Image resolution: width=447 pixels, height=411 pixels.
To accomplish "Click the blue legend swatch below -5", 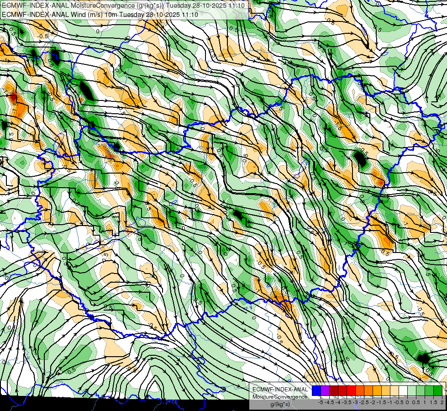I will pos(316,391).
